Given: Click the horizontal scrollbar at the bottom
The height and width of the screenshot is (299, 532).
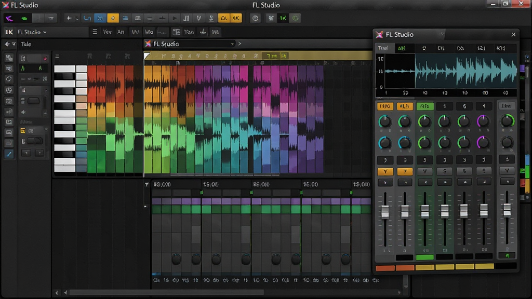Looking at the screenshot, I should (x=166, y=293).
